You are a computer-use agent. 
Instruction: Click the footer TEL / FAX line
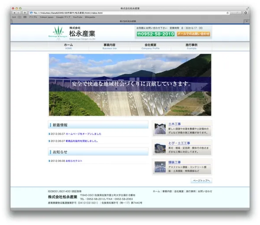(106, 199)
